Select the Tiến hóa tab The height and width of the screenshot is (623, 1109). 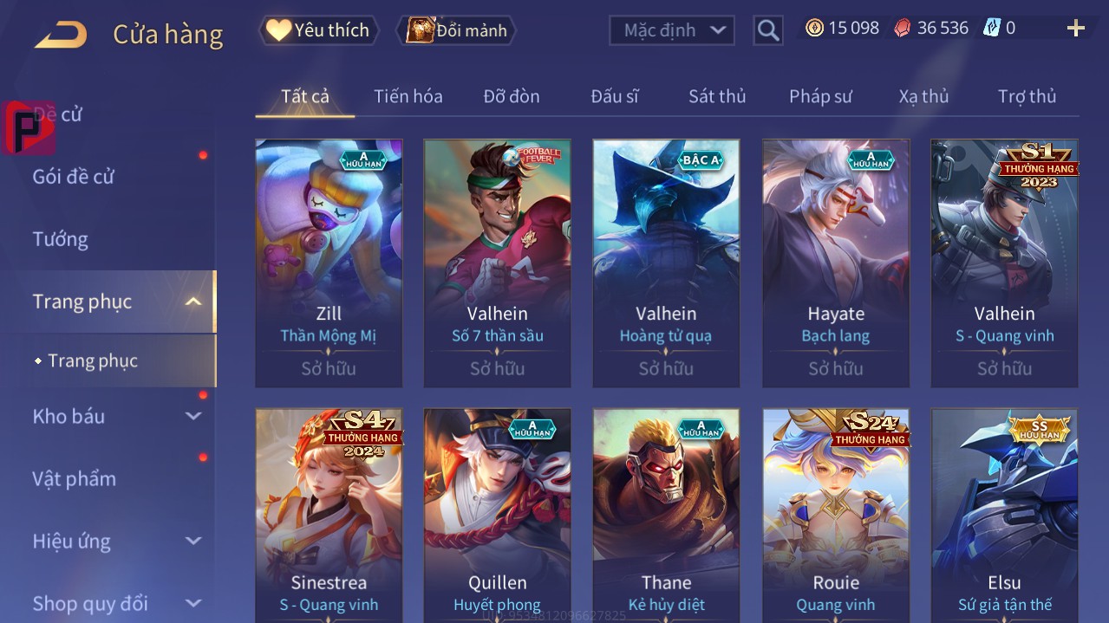(x=408, y=96)
